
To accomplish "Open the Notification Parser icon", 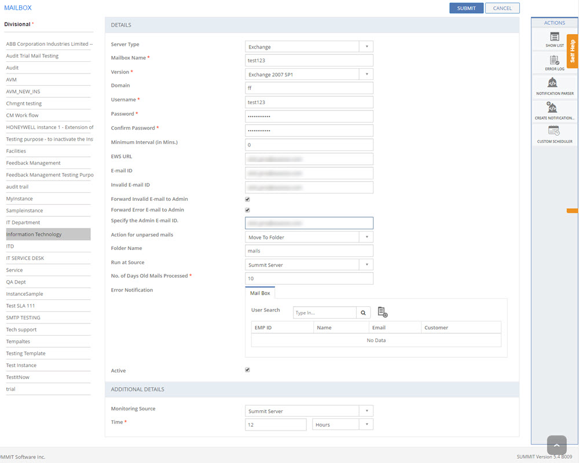I will pyautogui.click(x=554, y=84).
